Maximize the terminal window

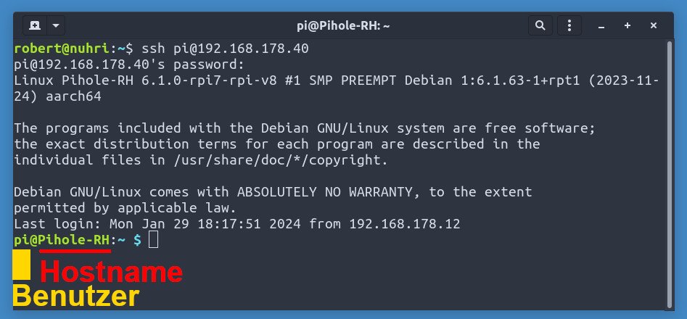[x=628, y=25]
